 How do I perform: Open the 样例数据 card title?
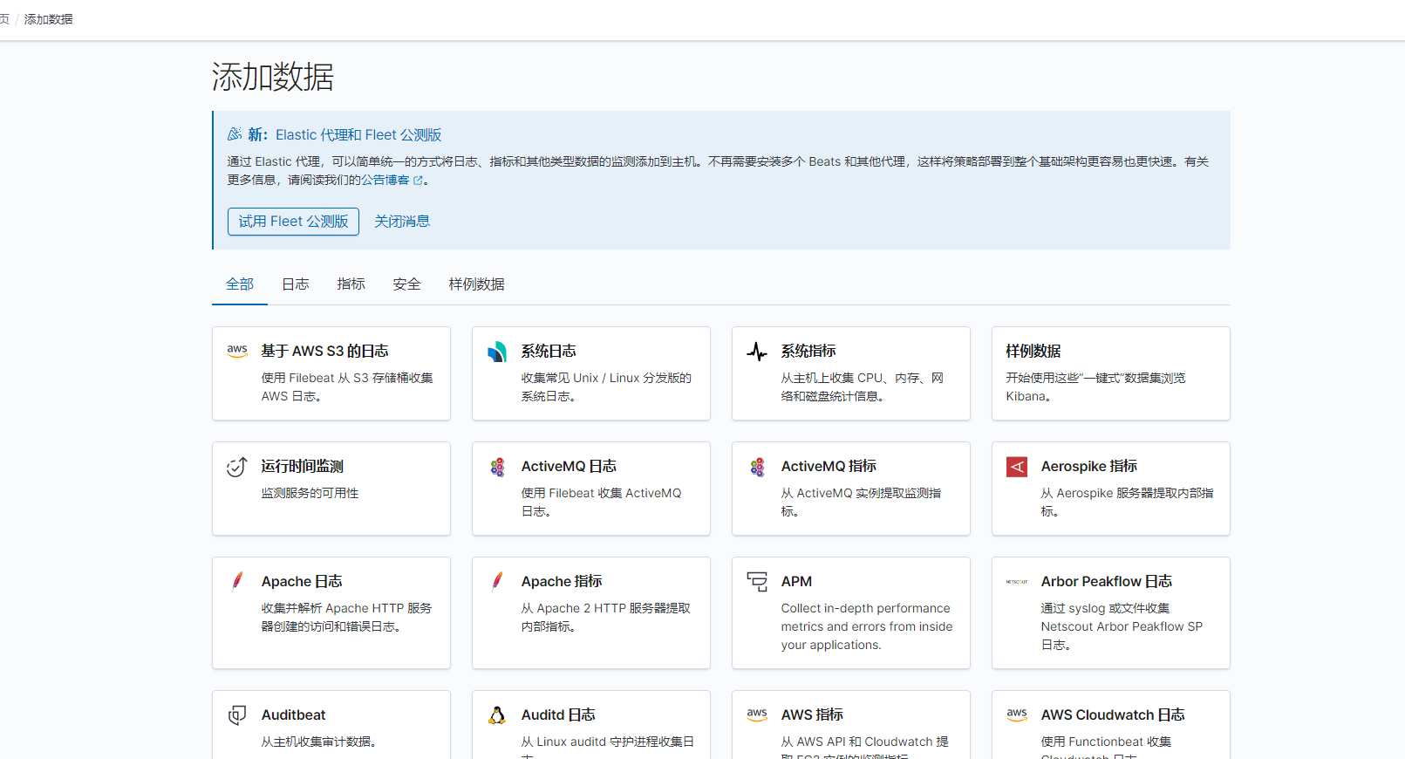[1033, 351]
